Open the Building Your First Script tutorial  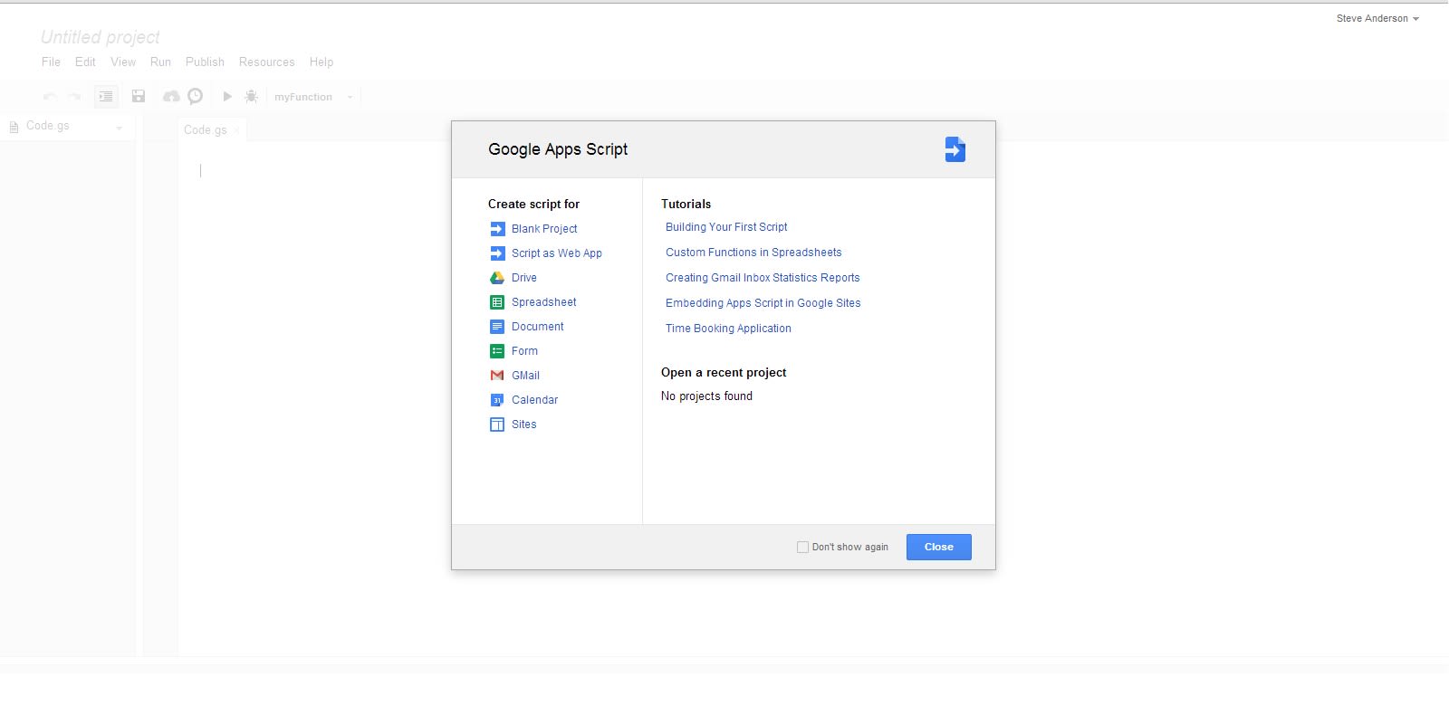[x=726, y=227]
